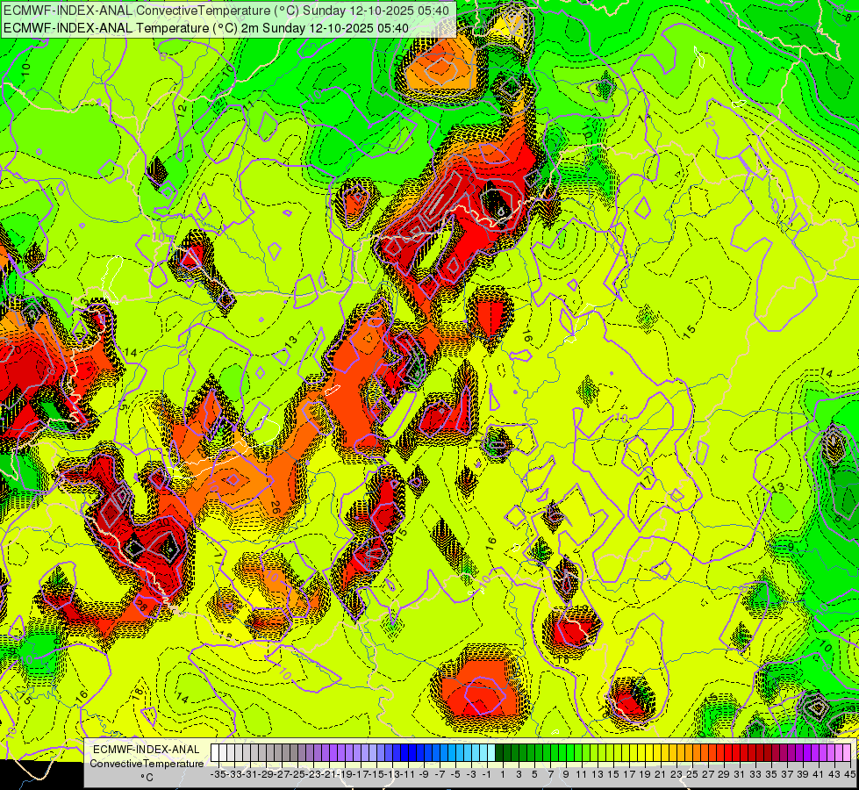This screenshot has height=790, width=859.
Task: Pick the red swatch above 29 label
Action: pyautogui.click(x=720, y=752)
